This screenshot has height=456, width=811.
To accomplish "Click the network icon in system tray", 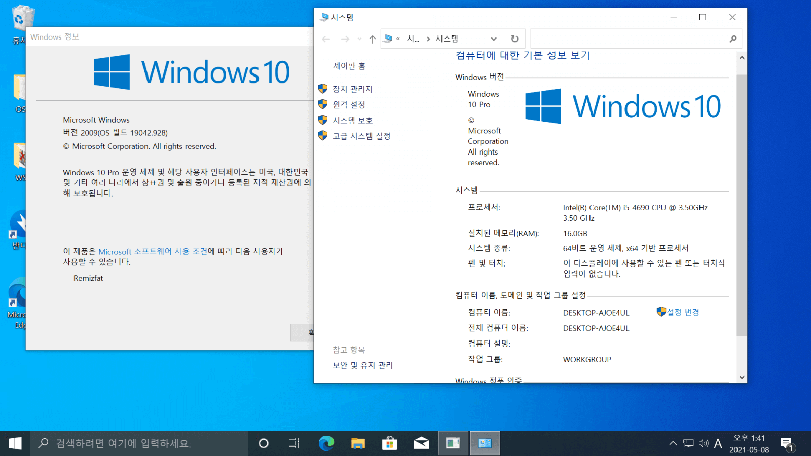I will (x=688, y=443).
